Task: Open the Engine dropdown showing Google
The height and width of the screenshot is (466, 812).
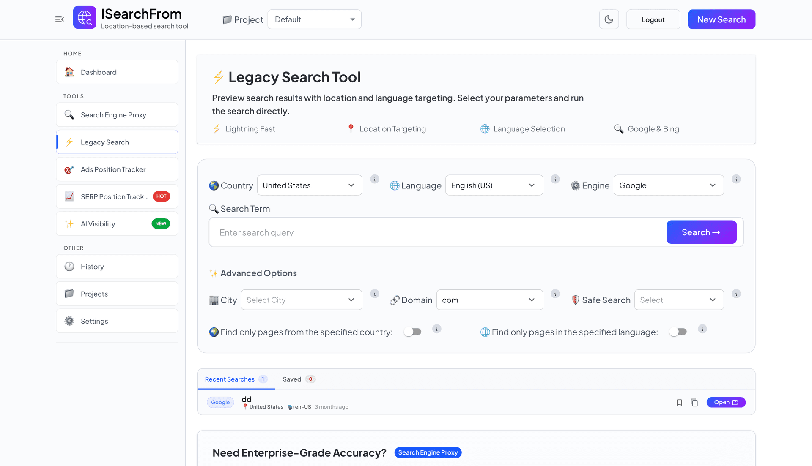Action: click(x=669, y=185)
